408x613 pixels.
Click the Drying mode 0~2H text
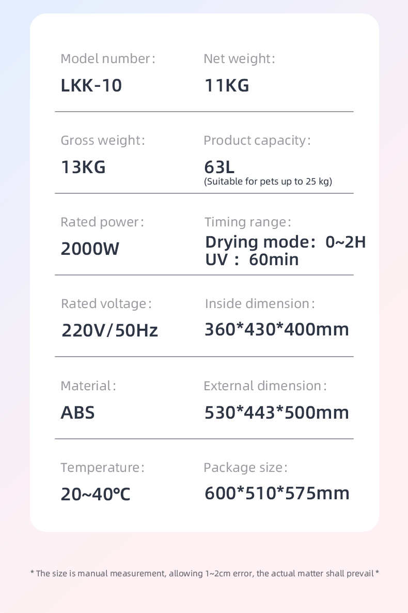pos(285,242)
